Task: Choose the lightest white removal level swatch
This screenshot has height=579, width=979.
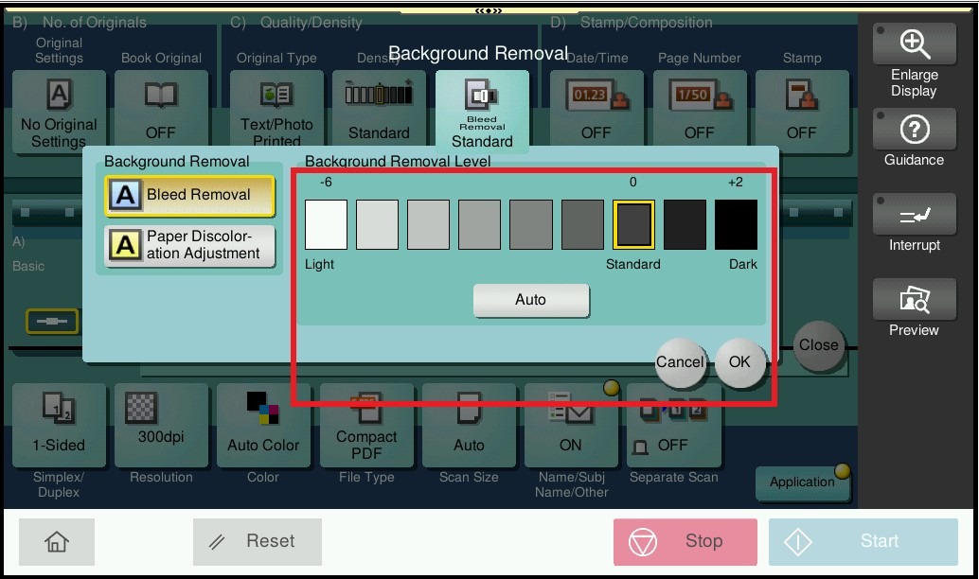Action: pos(326,224)
